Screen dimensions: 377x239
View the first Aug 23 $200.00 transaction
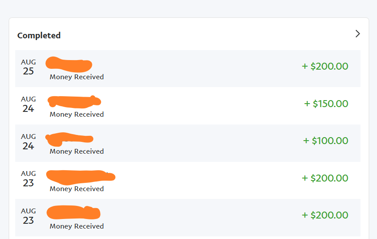[188, 180]
